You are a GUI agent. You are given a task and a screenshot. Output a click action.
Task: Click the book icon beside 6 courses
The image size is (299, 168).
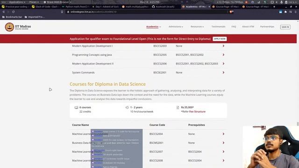pyautogui.click(x=76, y=107)
